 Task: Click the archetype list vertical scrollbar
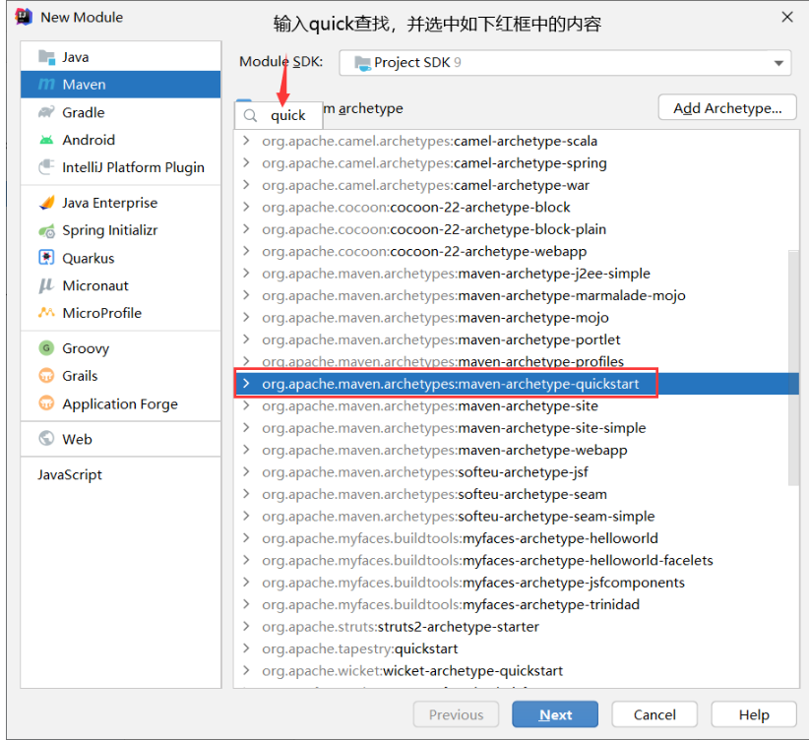click(x=793, y=367)
